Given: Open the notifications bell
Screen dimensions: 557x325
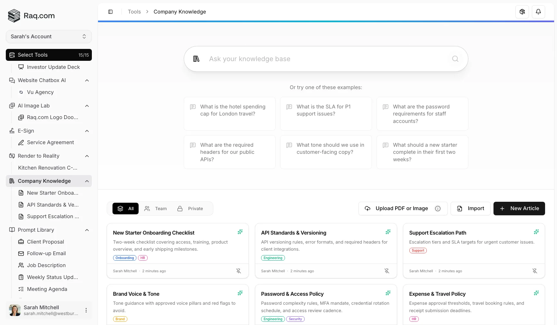Looking at the screenshot, I should coord(538,12).
